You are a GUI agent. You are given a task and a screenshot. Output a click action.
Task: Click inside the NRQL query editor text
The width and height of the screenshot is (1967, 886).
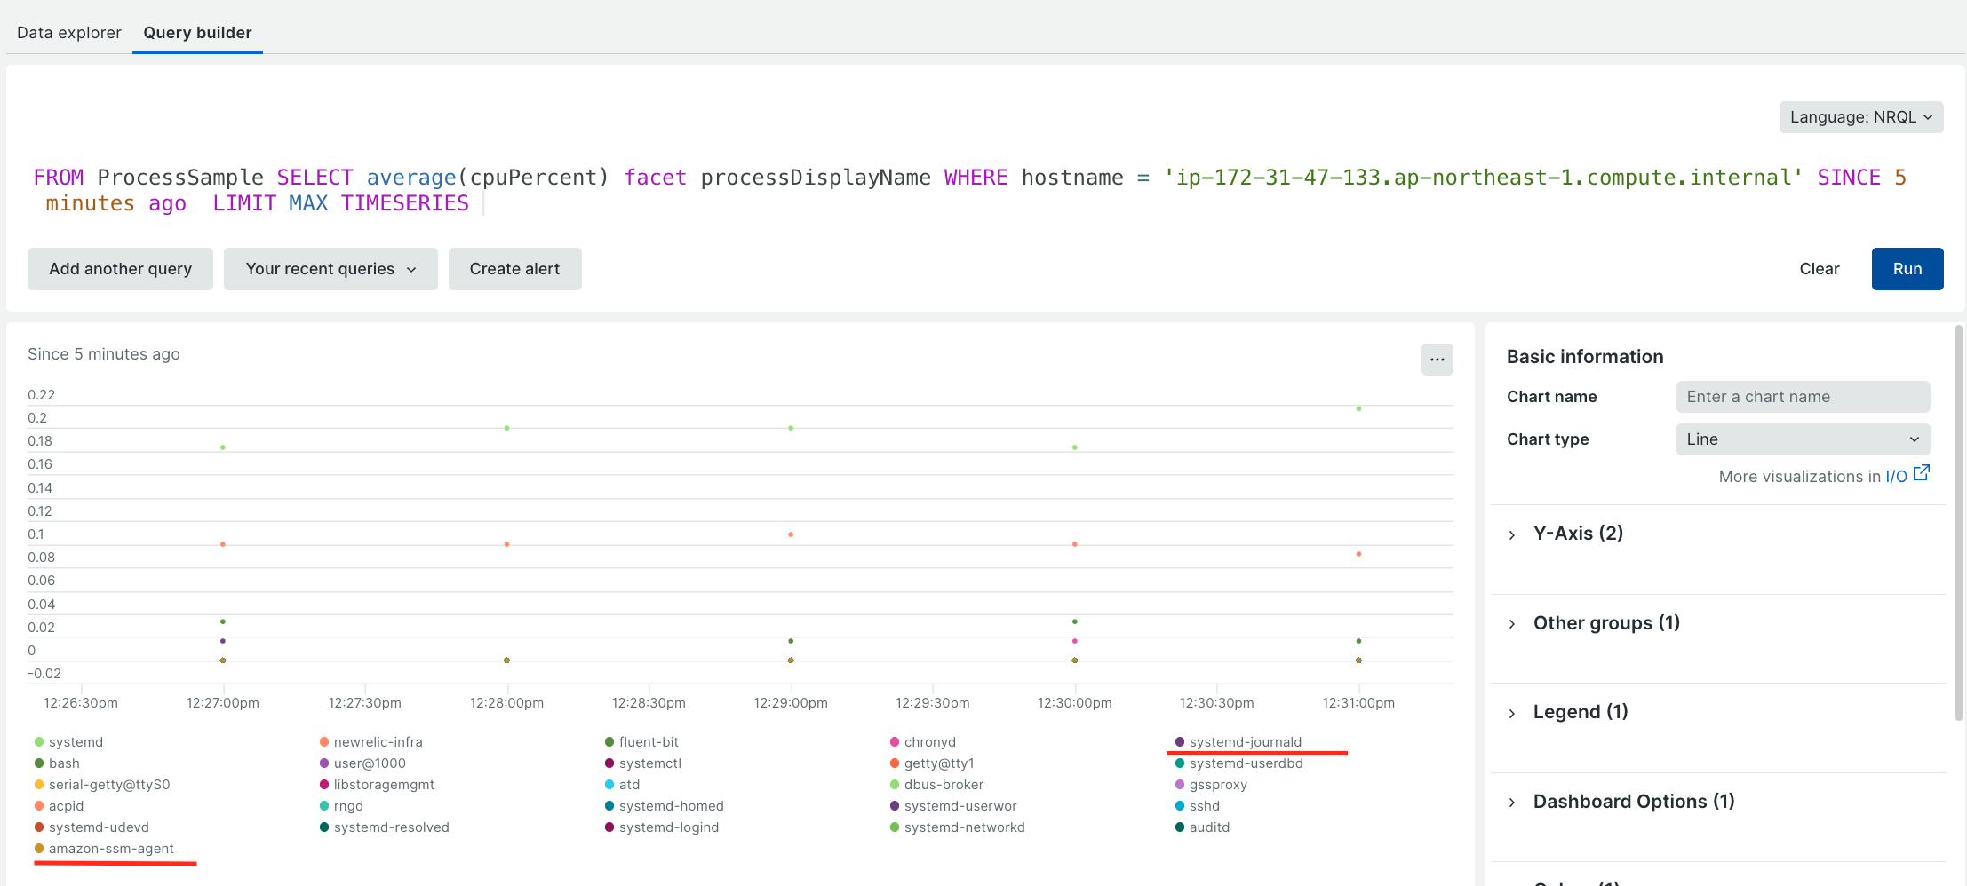pyautogui.click(x=968, y=190)
